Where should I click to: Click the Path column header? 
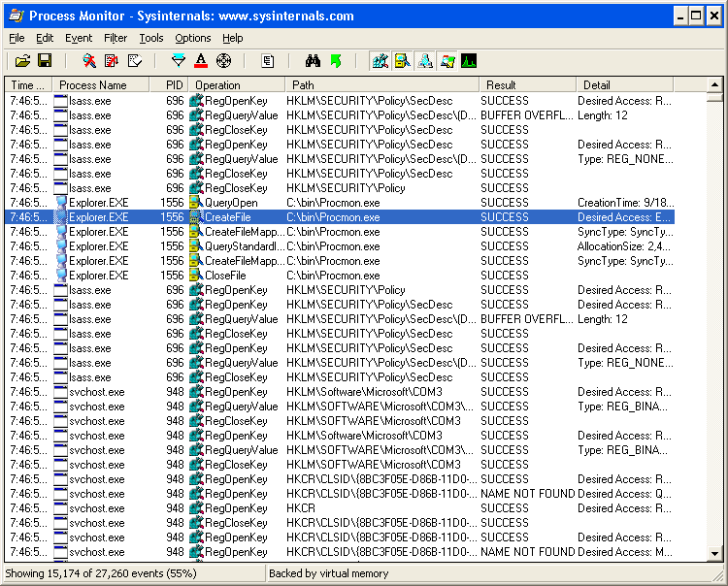(382, 85)
